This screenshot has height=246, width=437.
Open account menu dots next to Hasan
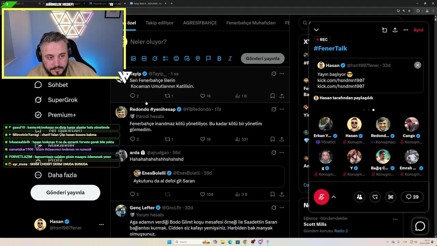pos(101,224)
